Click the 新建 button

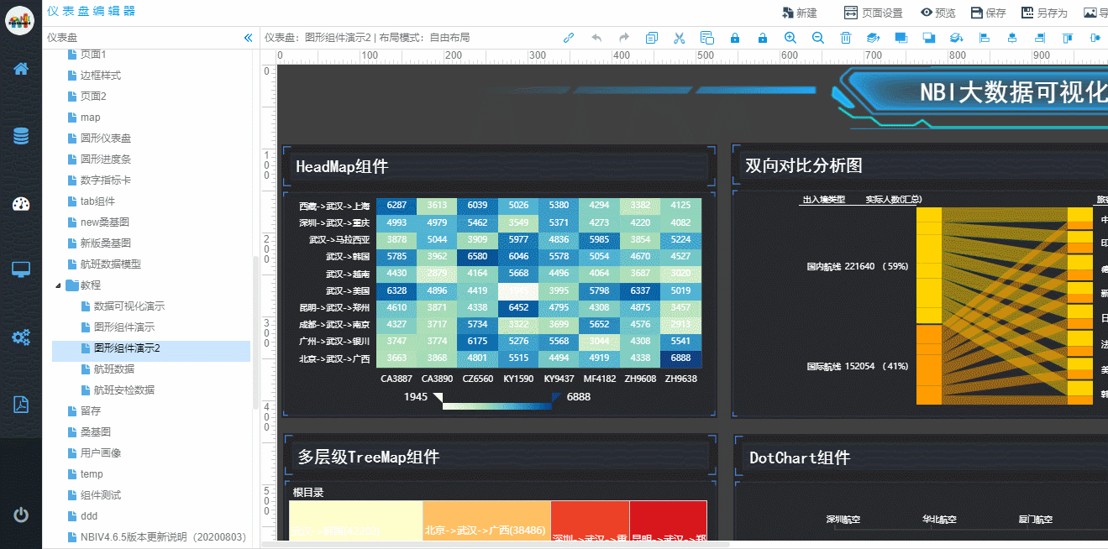coord(799,13)
